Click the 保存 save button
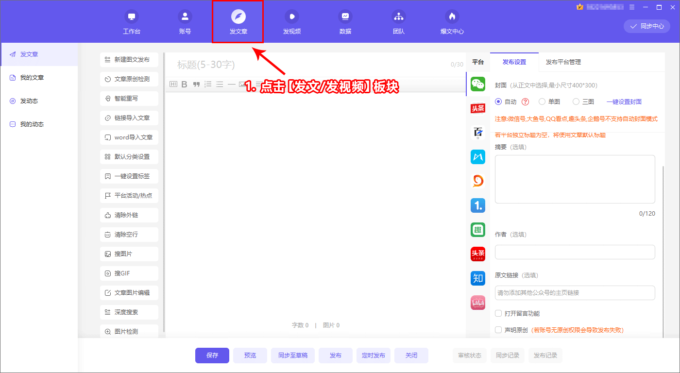 (212, 355)
